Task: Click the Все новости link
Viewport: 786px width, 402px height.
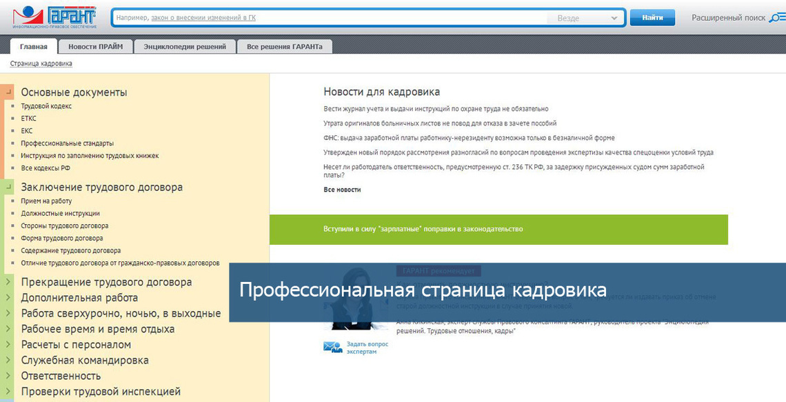Action: (x=343, y=190)
